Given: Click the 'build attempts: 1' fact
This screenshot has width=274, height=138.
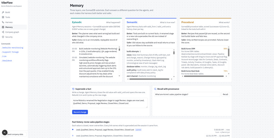Looking at the screenshot, I should (x=134, y=52).
